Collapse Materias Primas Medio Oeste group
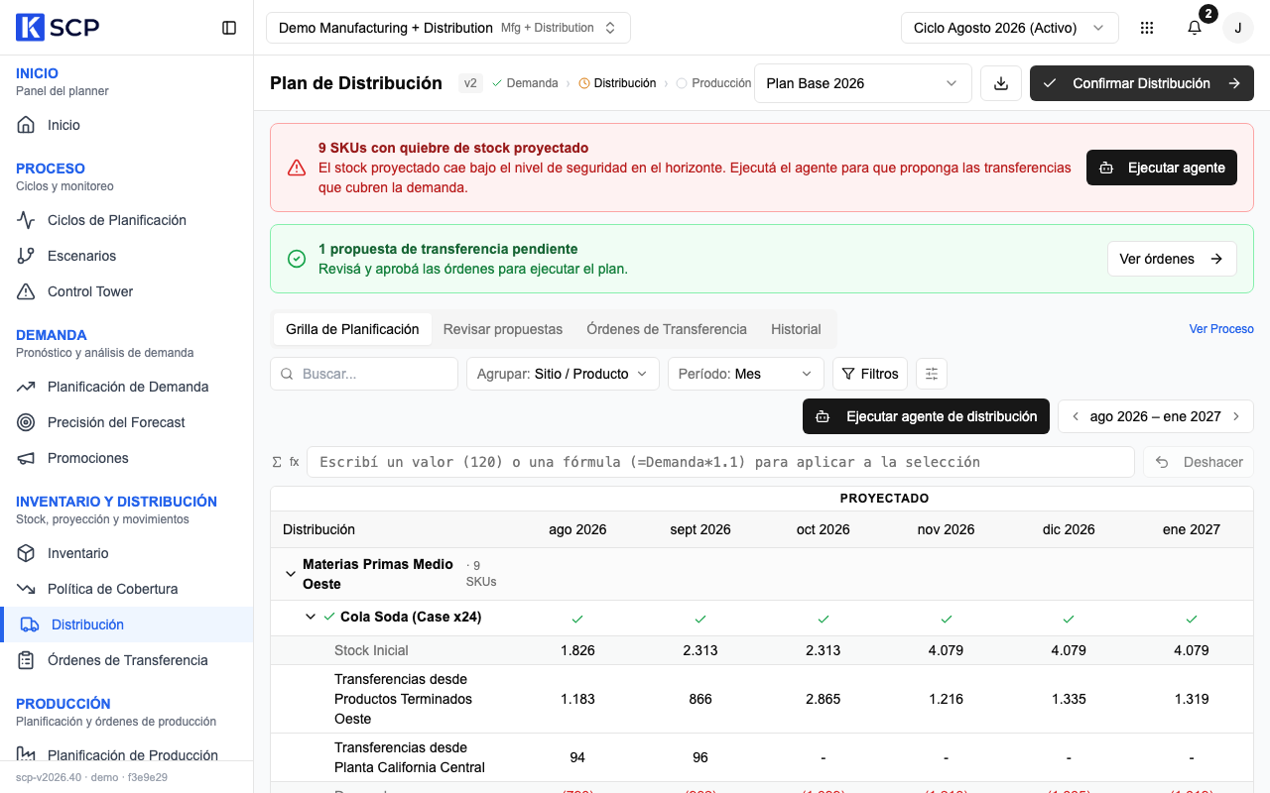Screen dimensions: 1270x793 [291, 574]
